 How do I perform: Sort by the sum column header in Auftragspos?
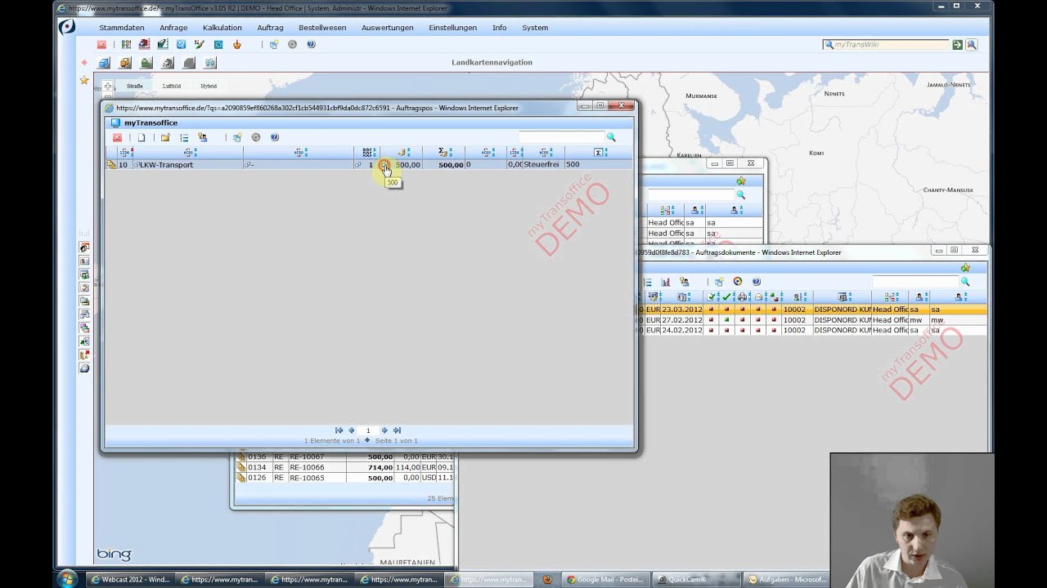point(444,152)
